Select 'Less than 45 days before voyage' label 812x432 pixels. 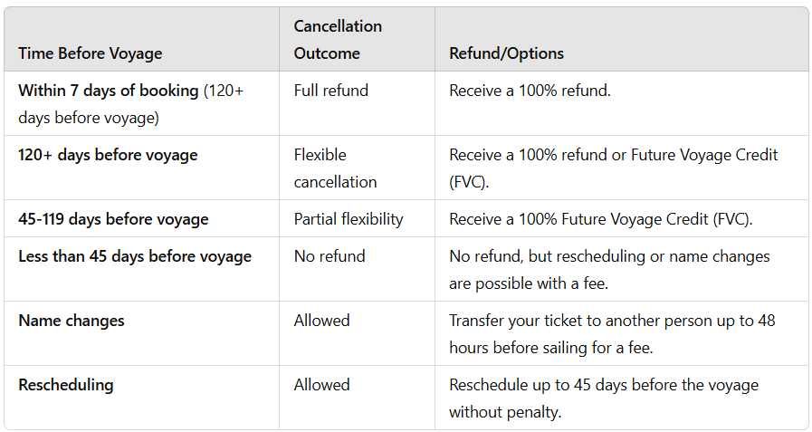[x=135, y=256]
